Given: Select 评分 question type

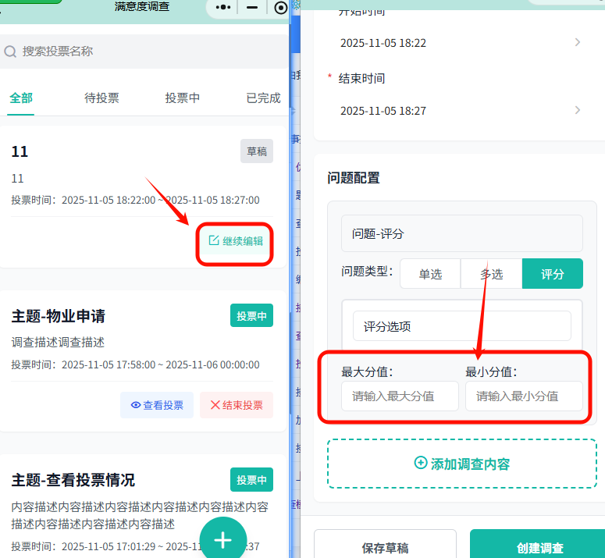Looking at the screenshot, I should click(553, 274).
